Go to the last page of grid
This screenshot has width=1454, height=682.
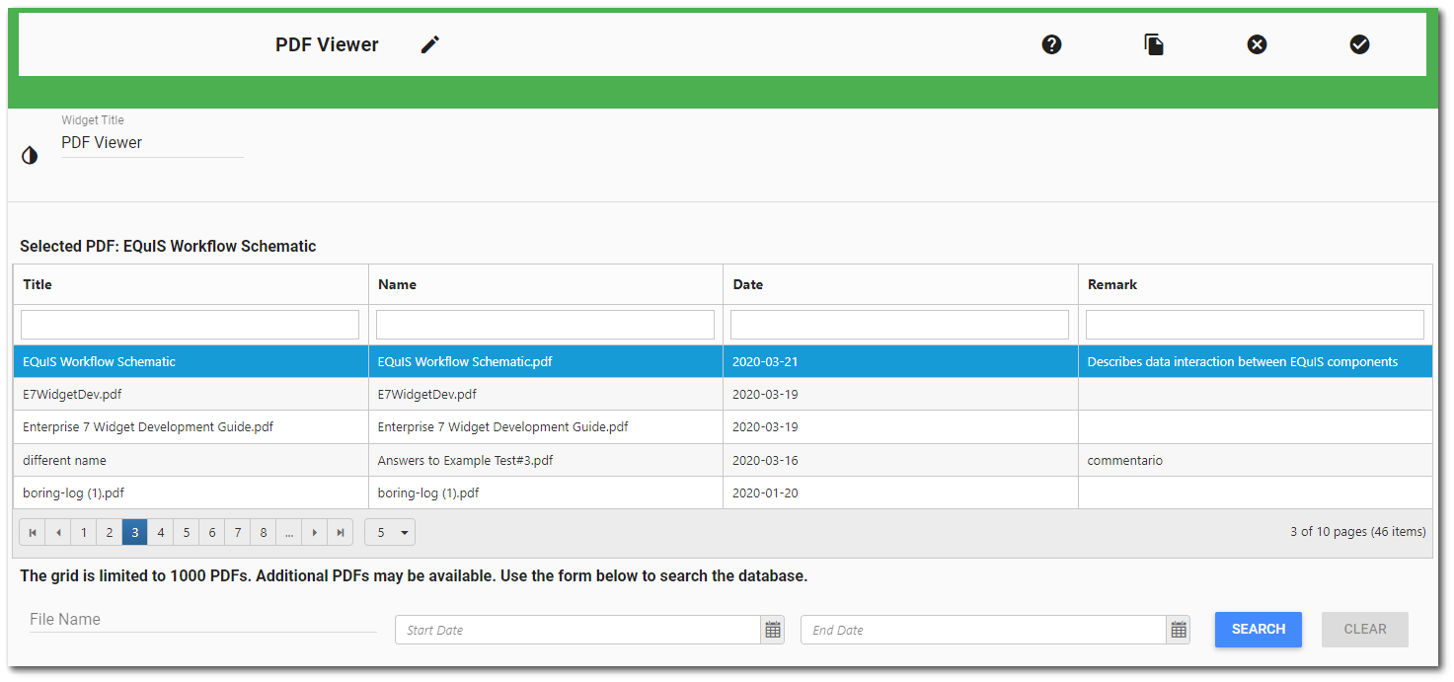[340, 533]
